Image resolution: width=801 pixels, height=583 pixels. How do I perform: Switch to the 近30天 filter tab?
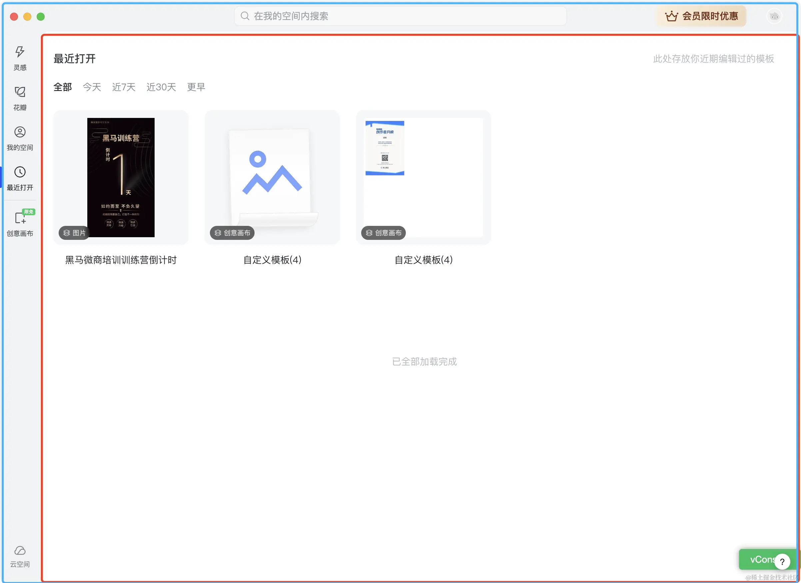pyautogui.click(x=161, y=87)
